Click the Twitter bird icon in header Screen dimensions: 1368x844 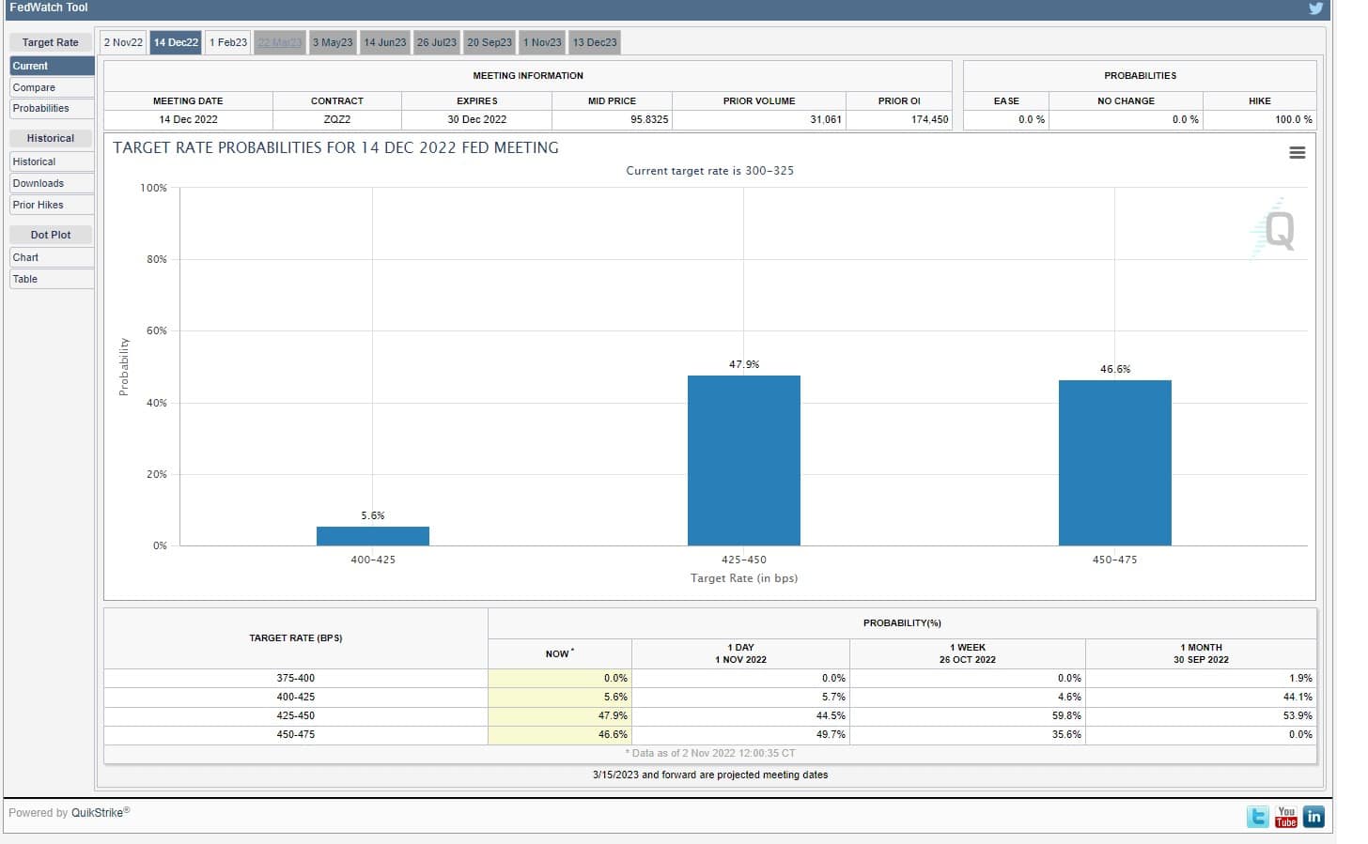click(x=1315, y=8)
